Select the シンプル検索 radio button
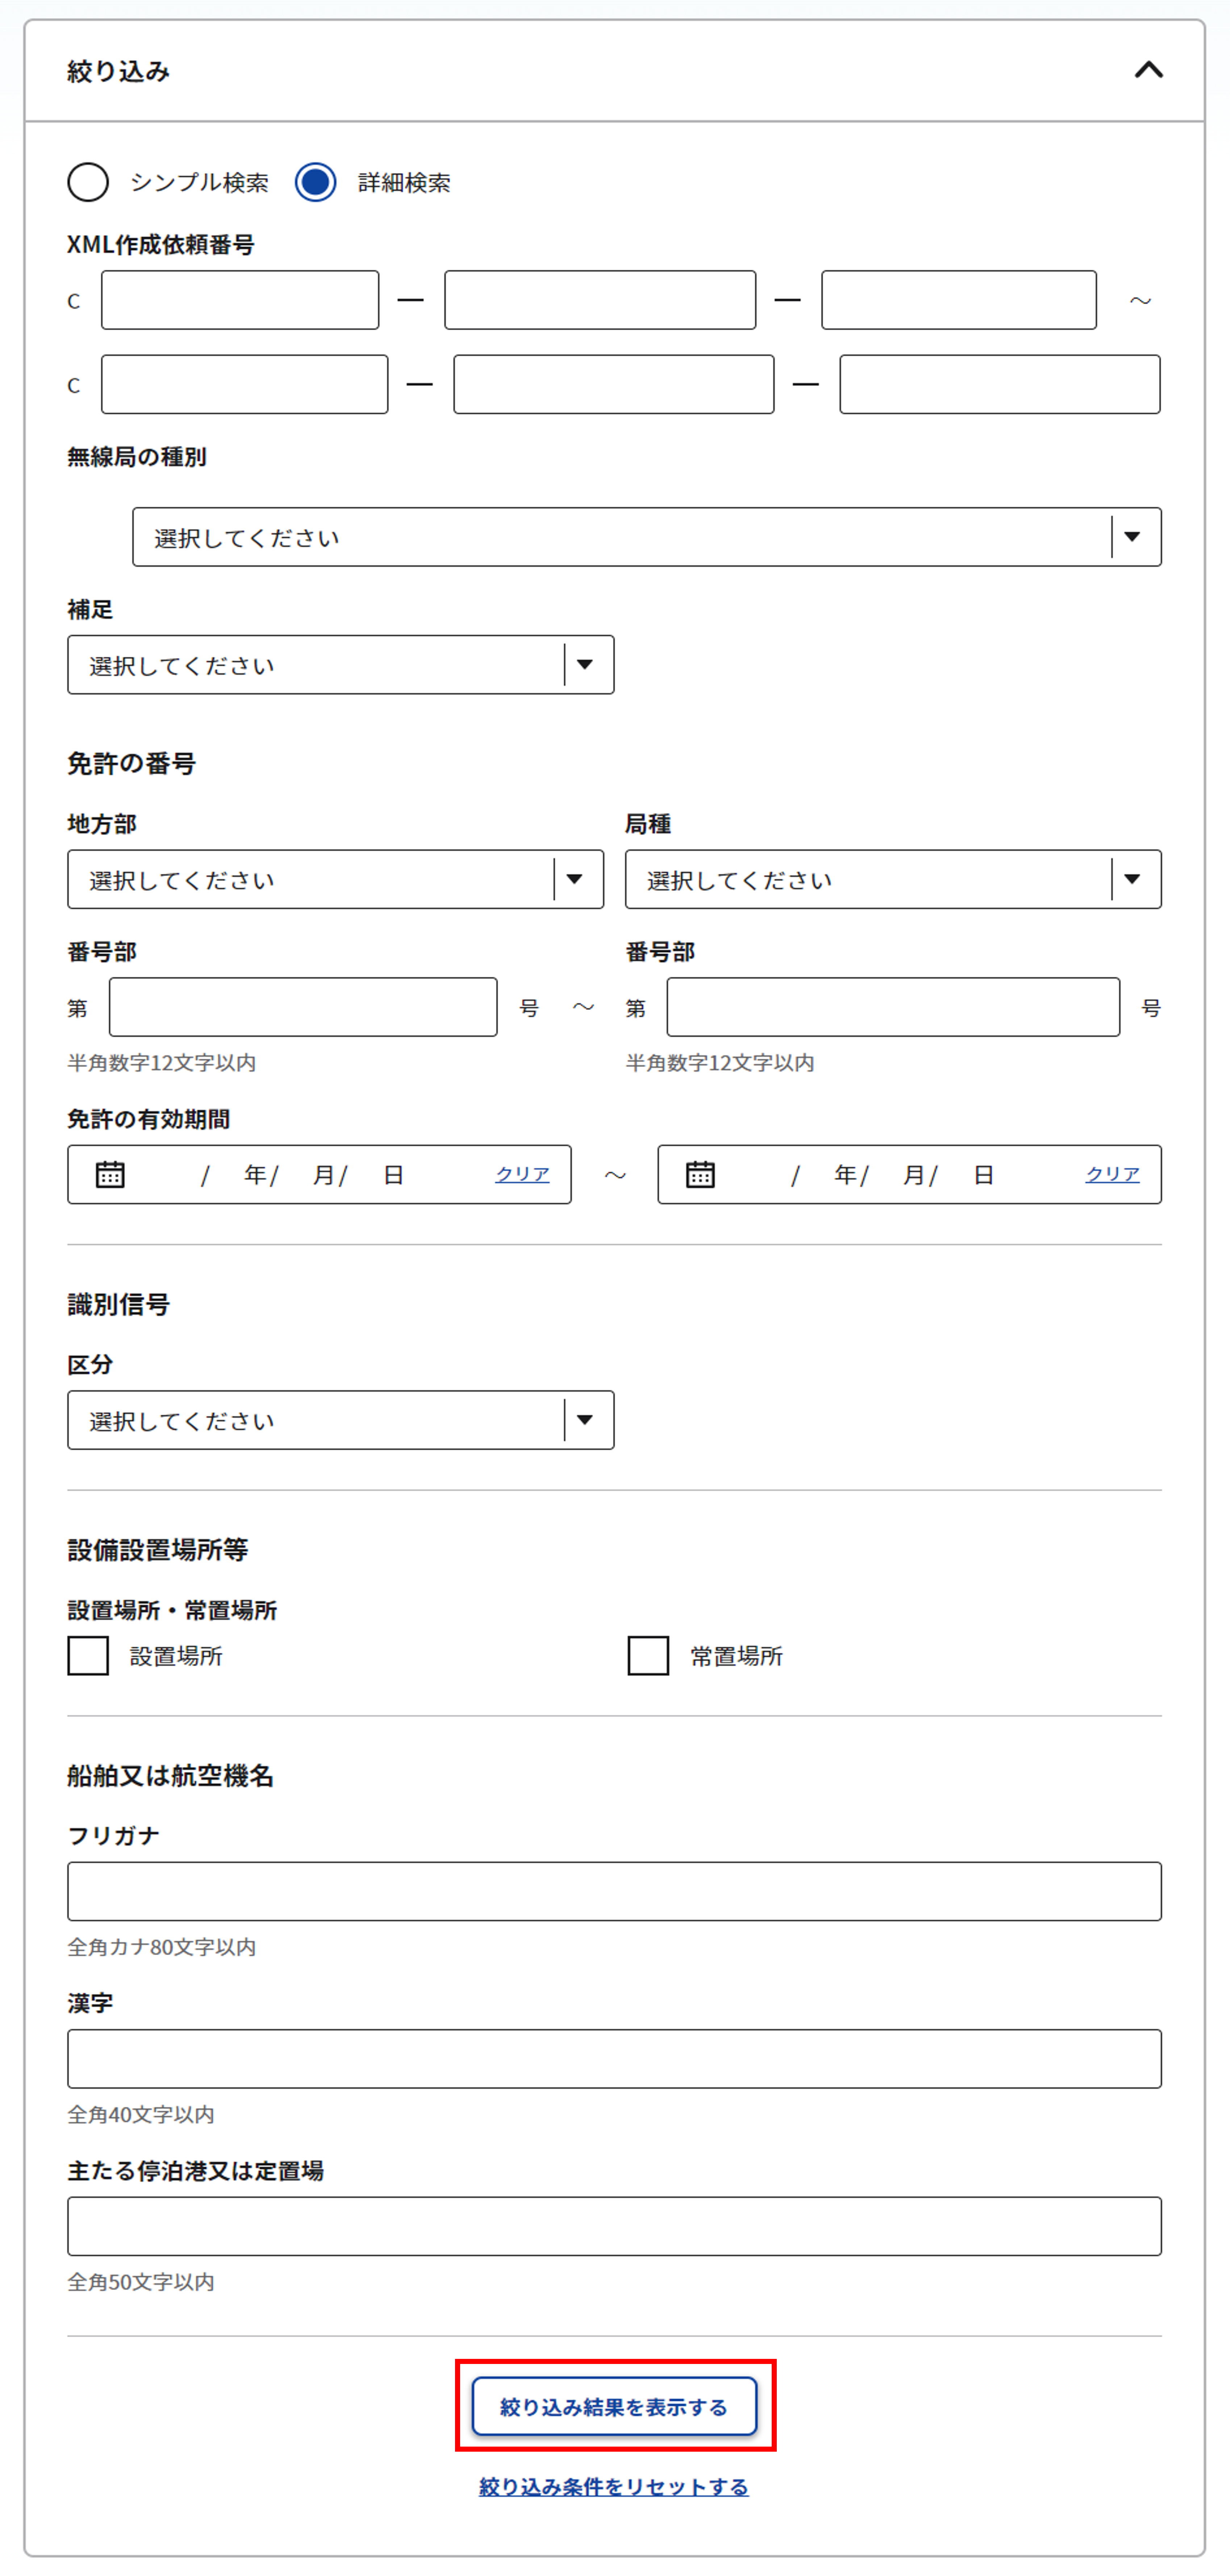Screen dimensions: 1230x2576 (88, 182)
